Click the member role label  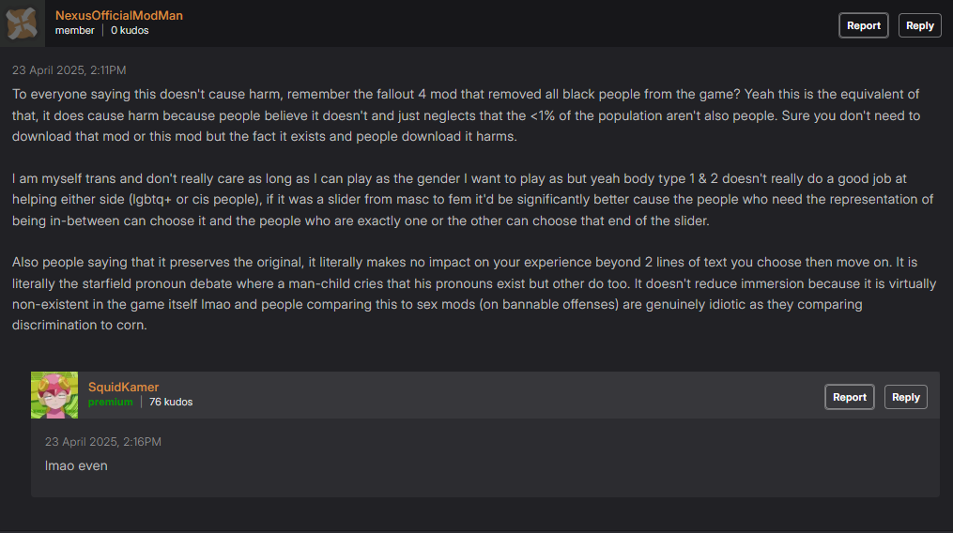click(75, 30)
